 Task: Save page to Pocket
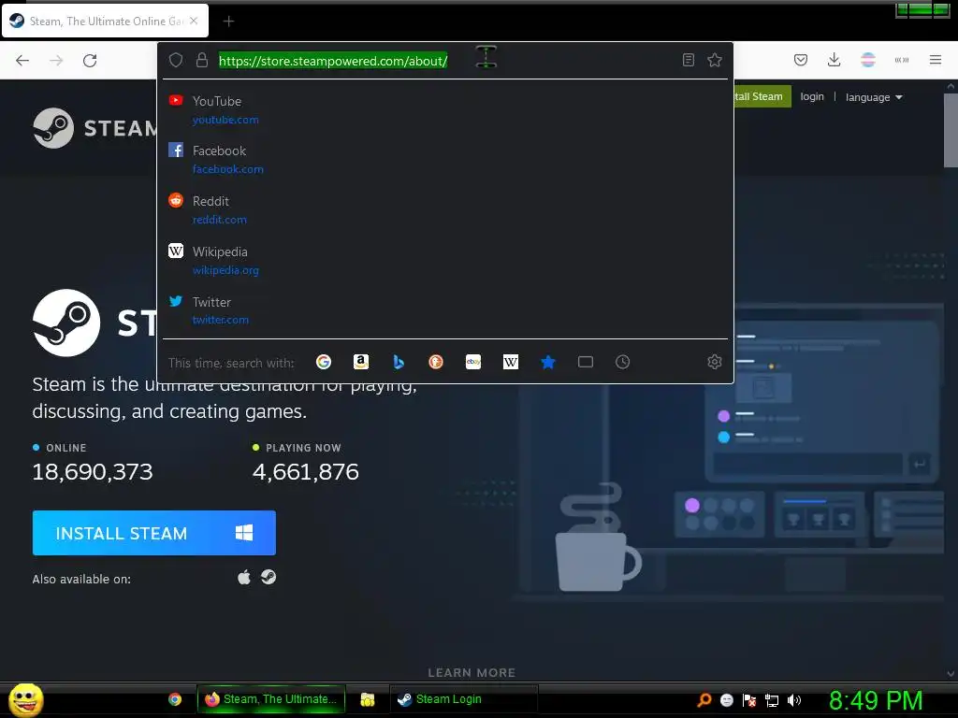click(x=801, y=60)
